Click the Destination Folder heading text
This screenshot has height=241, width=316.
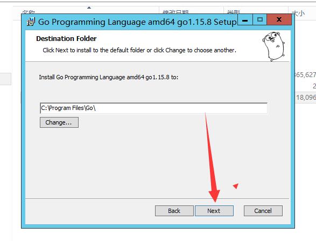click(x=66, y=39)
